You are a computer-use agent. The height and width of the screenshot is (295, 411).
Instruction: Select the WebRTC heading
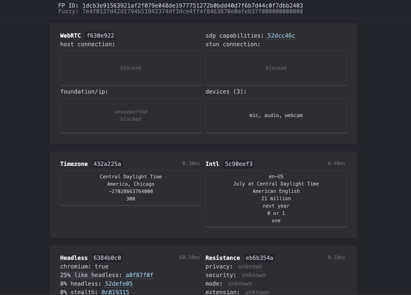click(70, 36)
